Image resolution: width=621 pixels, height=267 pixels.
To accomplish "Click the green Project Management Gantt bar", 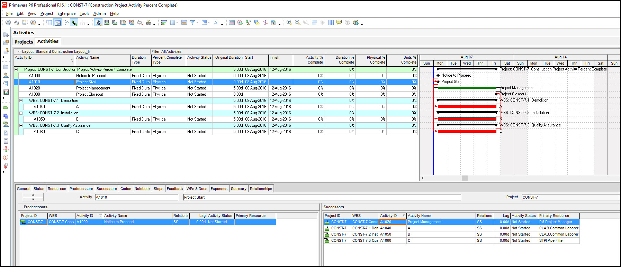I will point(467,88).
